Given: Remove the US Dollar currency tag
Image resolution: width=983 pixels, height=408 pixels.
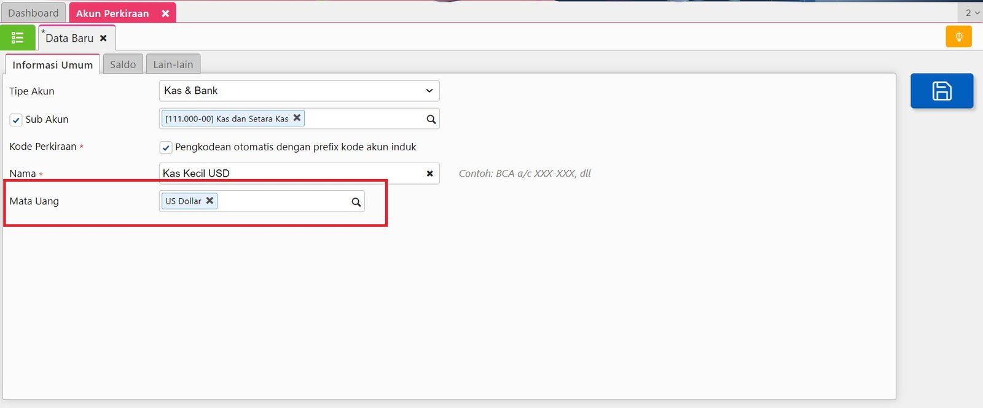Looking at the screenshot, I should coord(210,201).
